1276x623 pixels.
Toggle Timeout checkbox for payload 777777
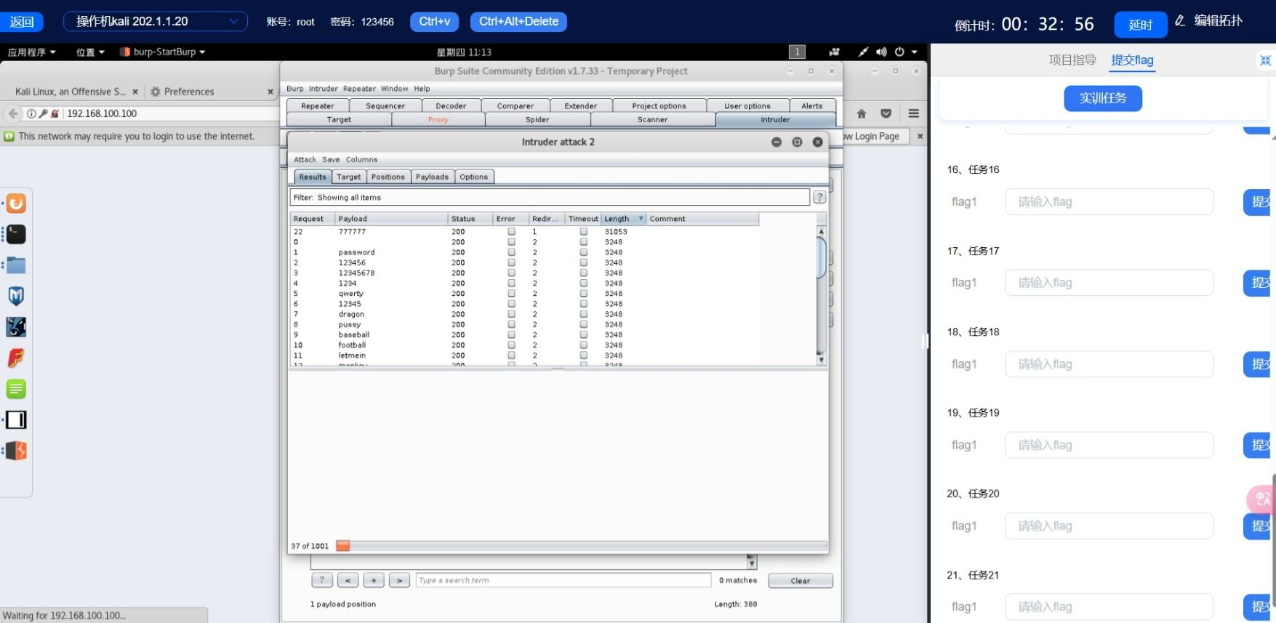[x=583, y=231]
